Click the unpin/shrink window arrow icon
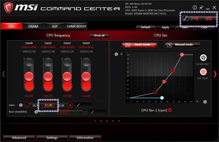Image resolution: width=219 pixels, height=142 pixels. coord(201,8)
